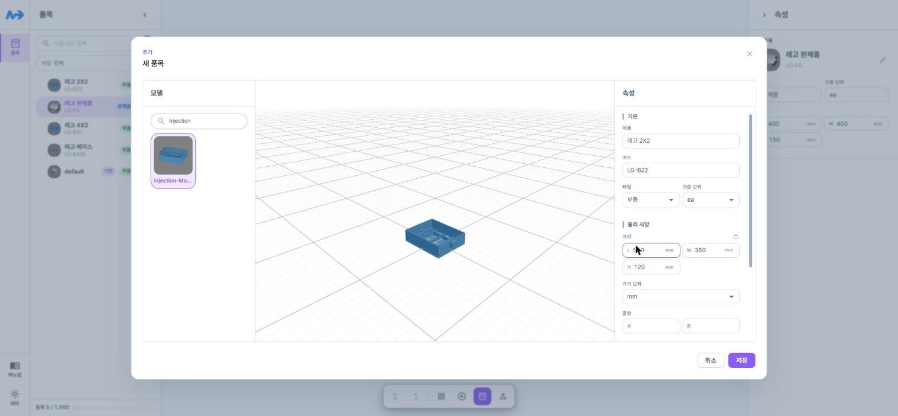Collapse the 품목 panel with the chevron
This screenshot has height=416, width=898.
(145, 15)
